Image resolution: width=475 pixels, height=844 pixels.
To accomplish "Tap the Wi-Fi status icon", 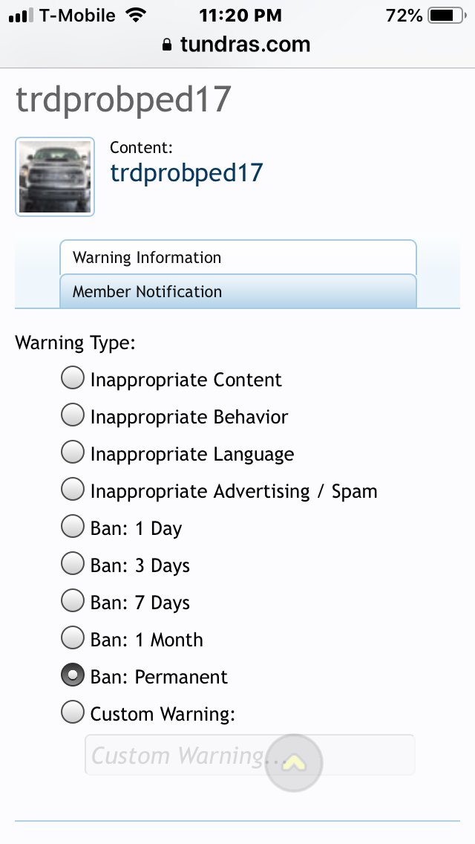I will point(137,15).
